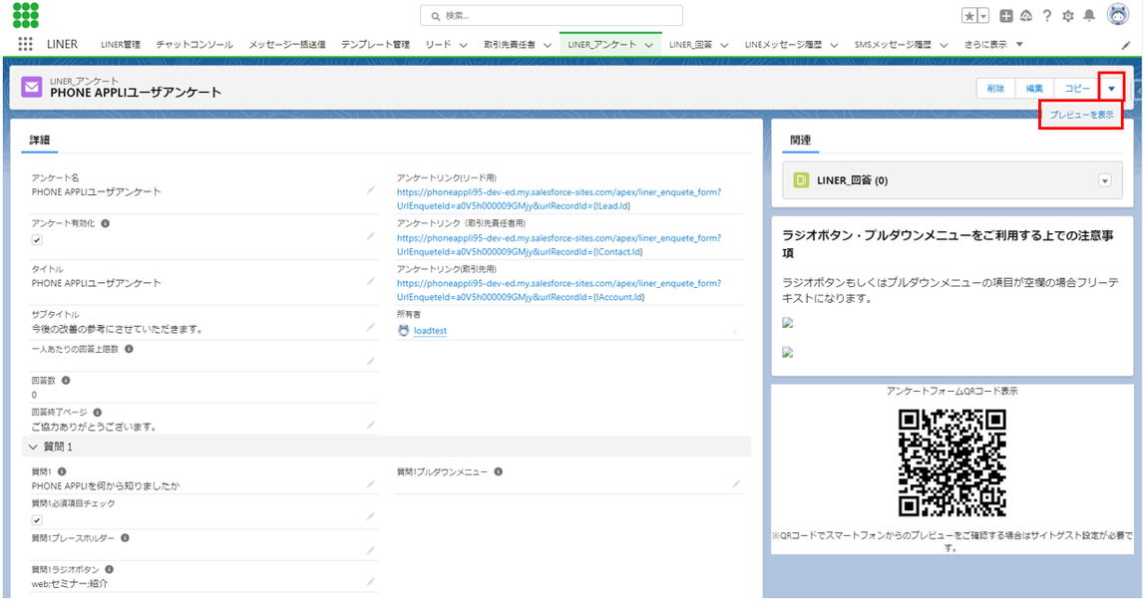1145x601 pixels.
Task: Expand the LINER_アンケート tab chevron
Action: point(649,45)
